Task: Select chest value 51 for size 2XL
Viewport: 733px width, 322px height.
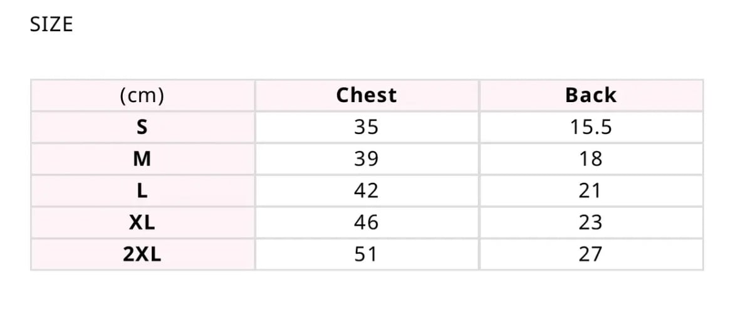Action: (x=366, y=254)
